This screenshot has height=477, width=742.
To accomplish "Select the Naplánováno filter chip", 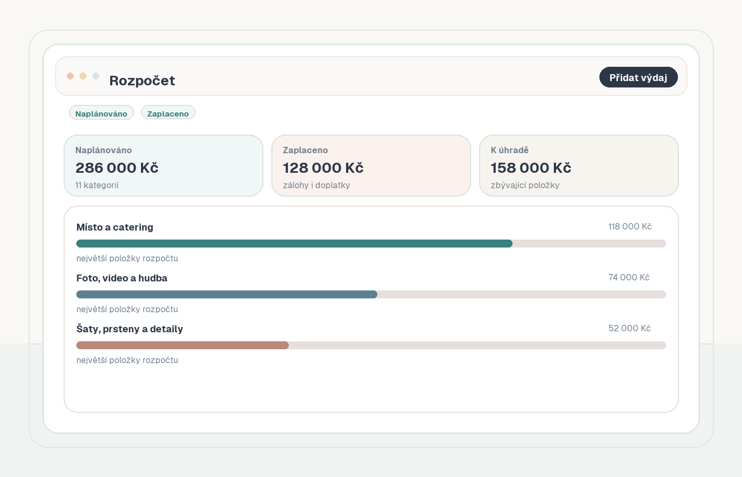I will click(101, 113).
